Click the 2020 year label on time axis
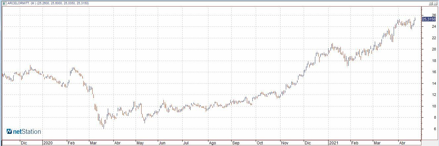Screen dimensions: 439x146 coord(48,143)
